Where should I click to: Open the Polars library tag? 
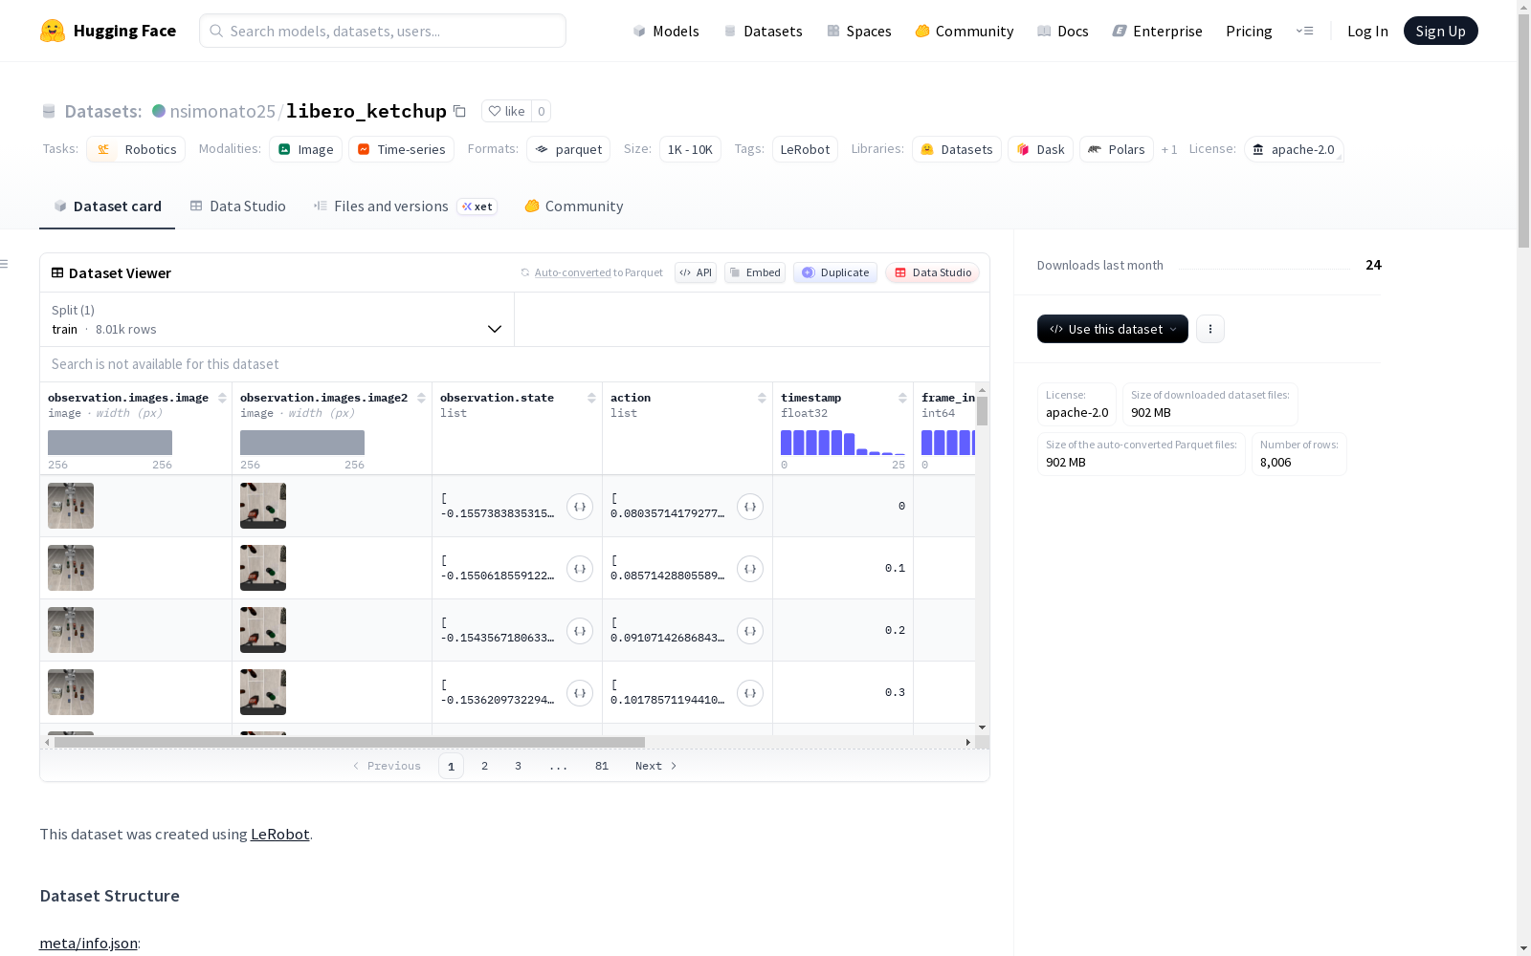tap(1117, 149)
